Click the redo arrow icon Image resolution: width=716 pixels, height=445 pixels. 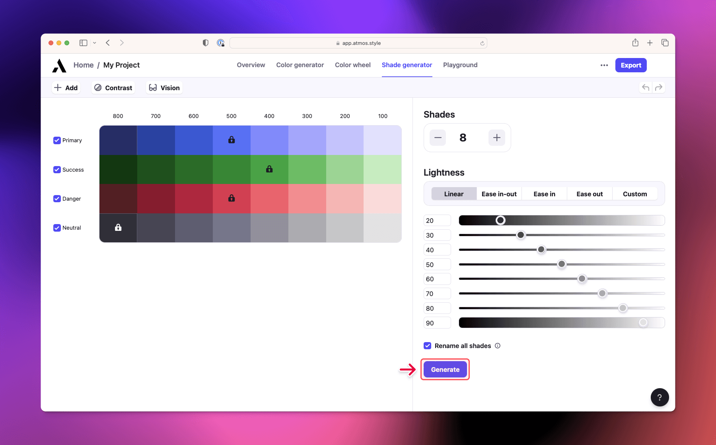pos(659,88)
